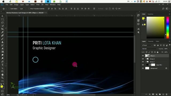
Task: Add layer style fx icon
Action: click(150, 94)
